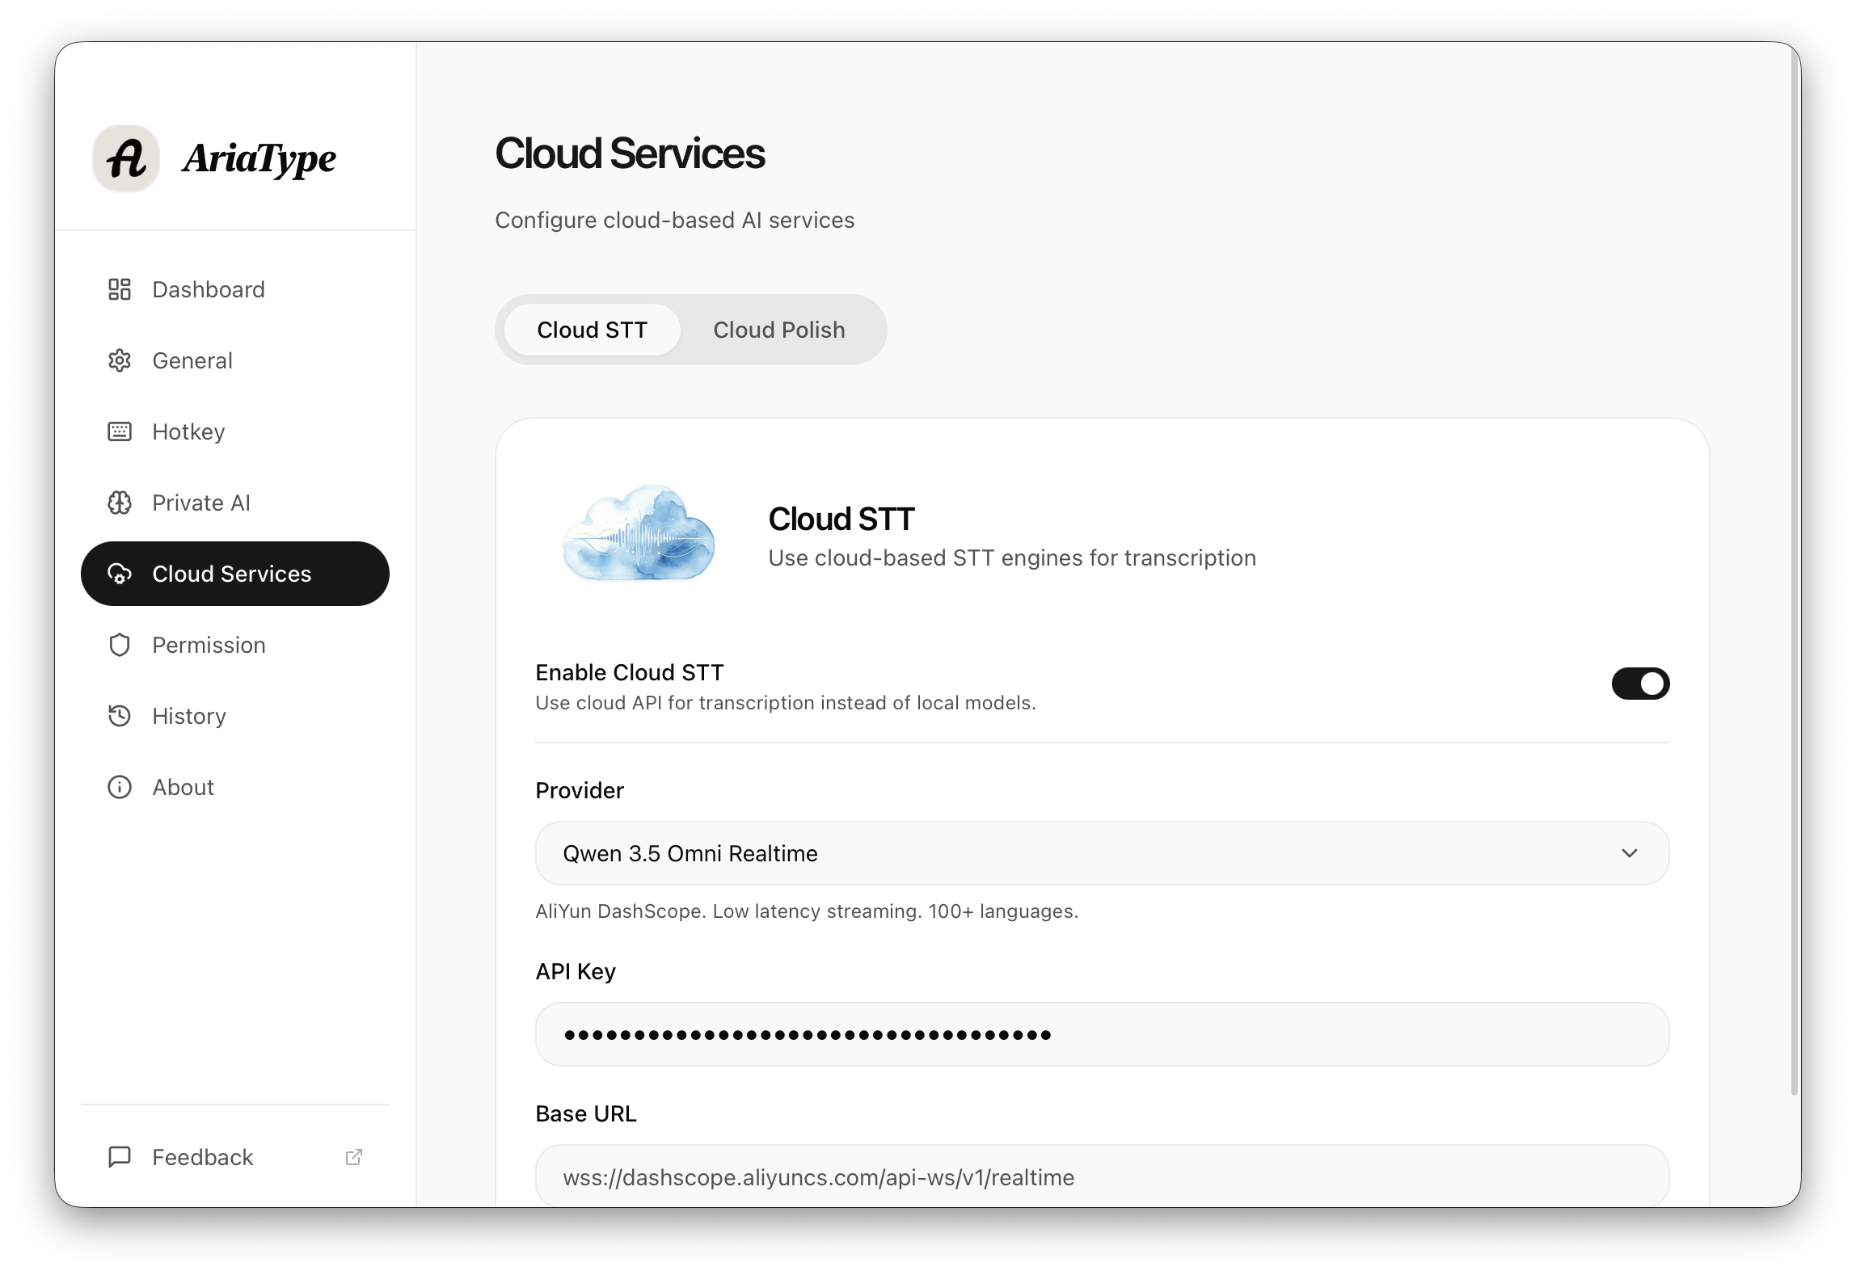Click the Feedback link label
Image resolution: width=1856 pixels, height=1275 pixels.
(203, 1157)
